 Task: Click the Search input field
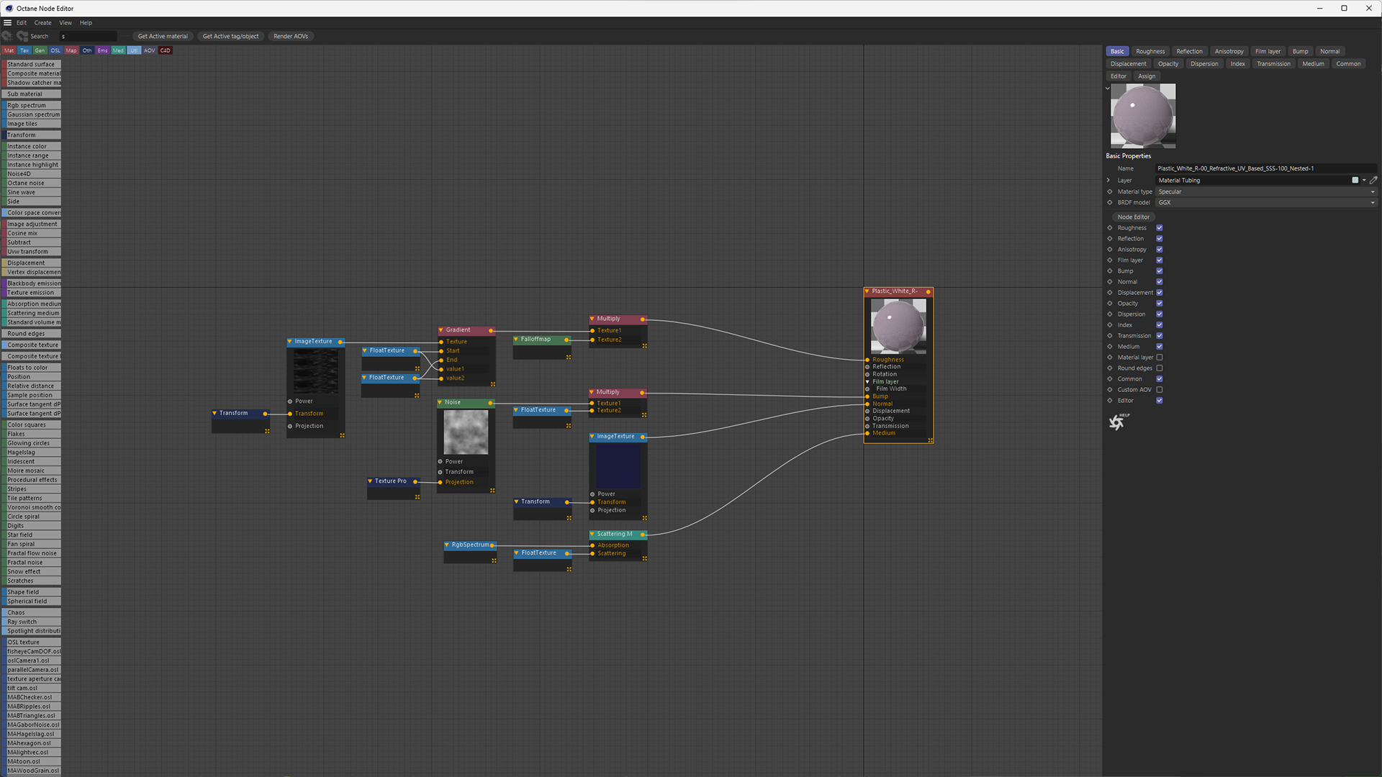(x=88, y=36)
